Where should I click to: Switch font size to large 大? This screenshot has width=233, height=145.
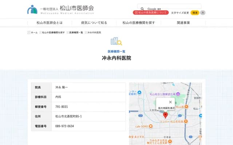[203, 12]
